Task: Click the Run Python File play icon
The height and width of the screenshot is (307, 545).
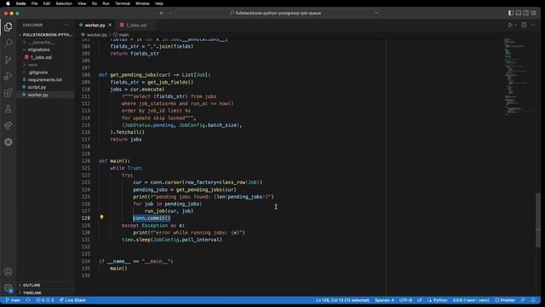Action: pyautogui.click(x=510, y=25)
